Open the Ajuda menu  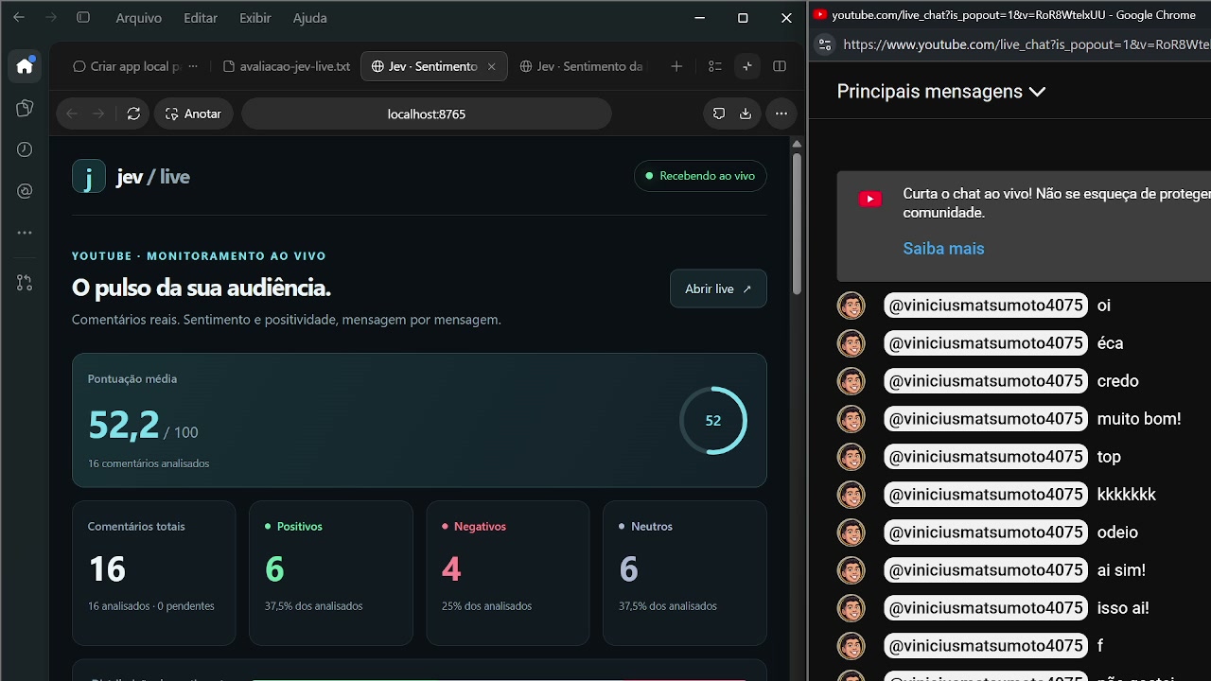[x=310, y=18]
